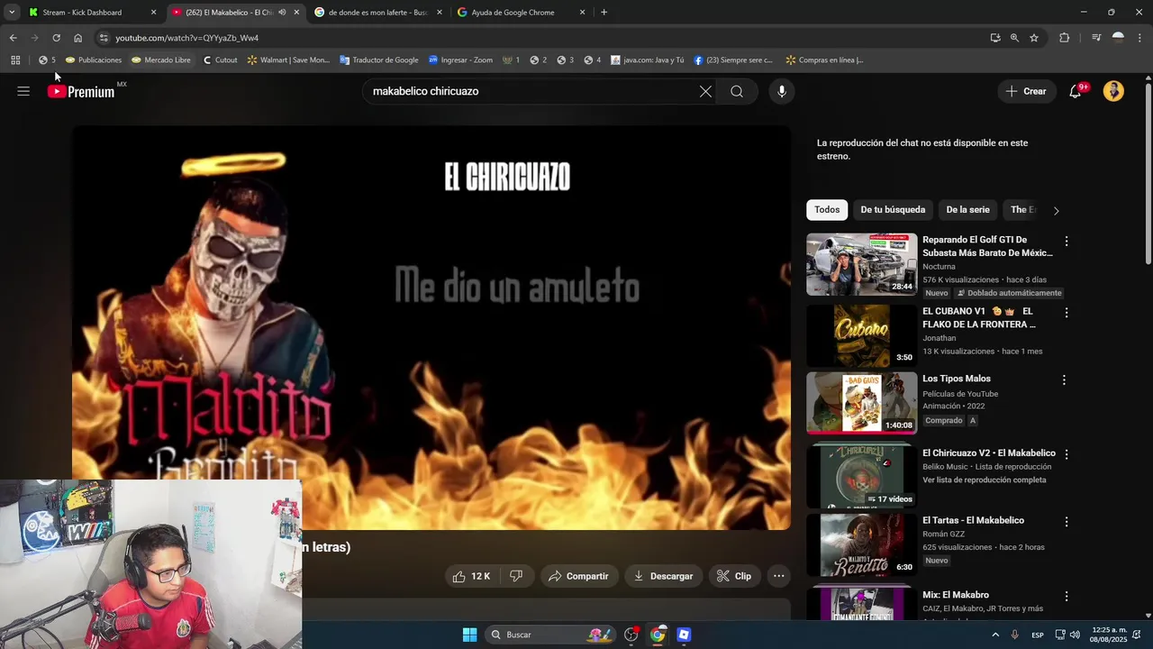1153x649 pixels.
Task: Bookmark this page with star icon
Action: click(x=1034, y=38)
